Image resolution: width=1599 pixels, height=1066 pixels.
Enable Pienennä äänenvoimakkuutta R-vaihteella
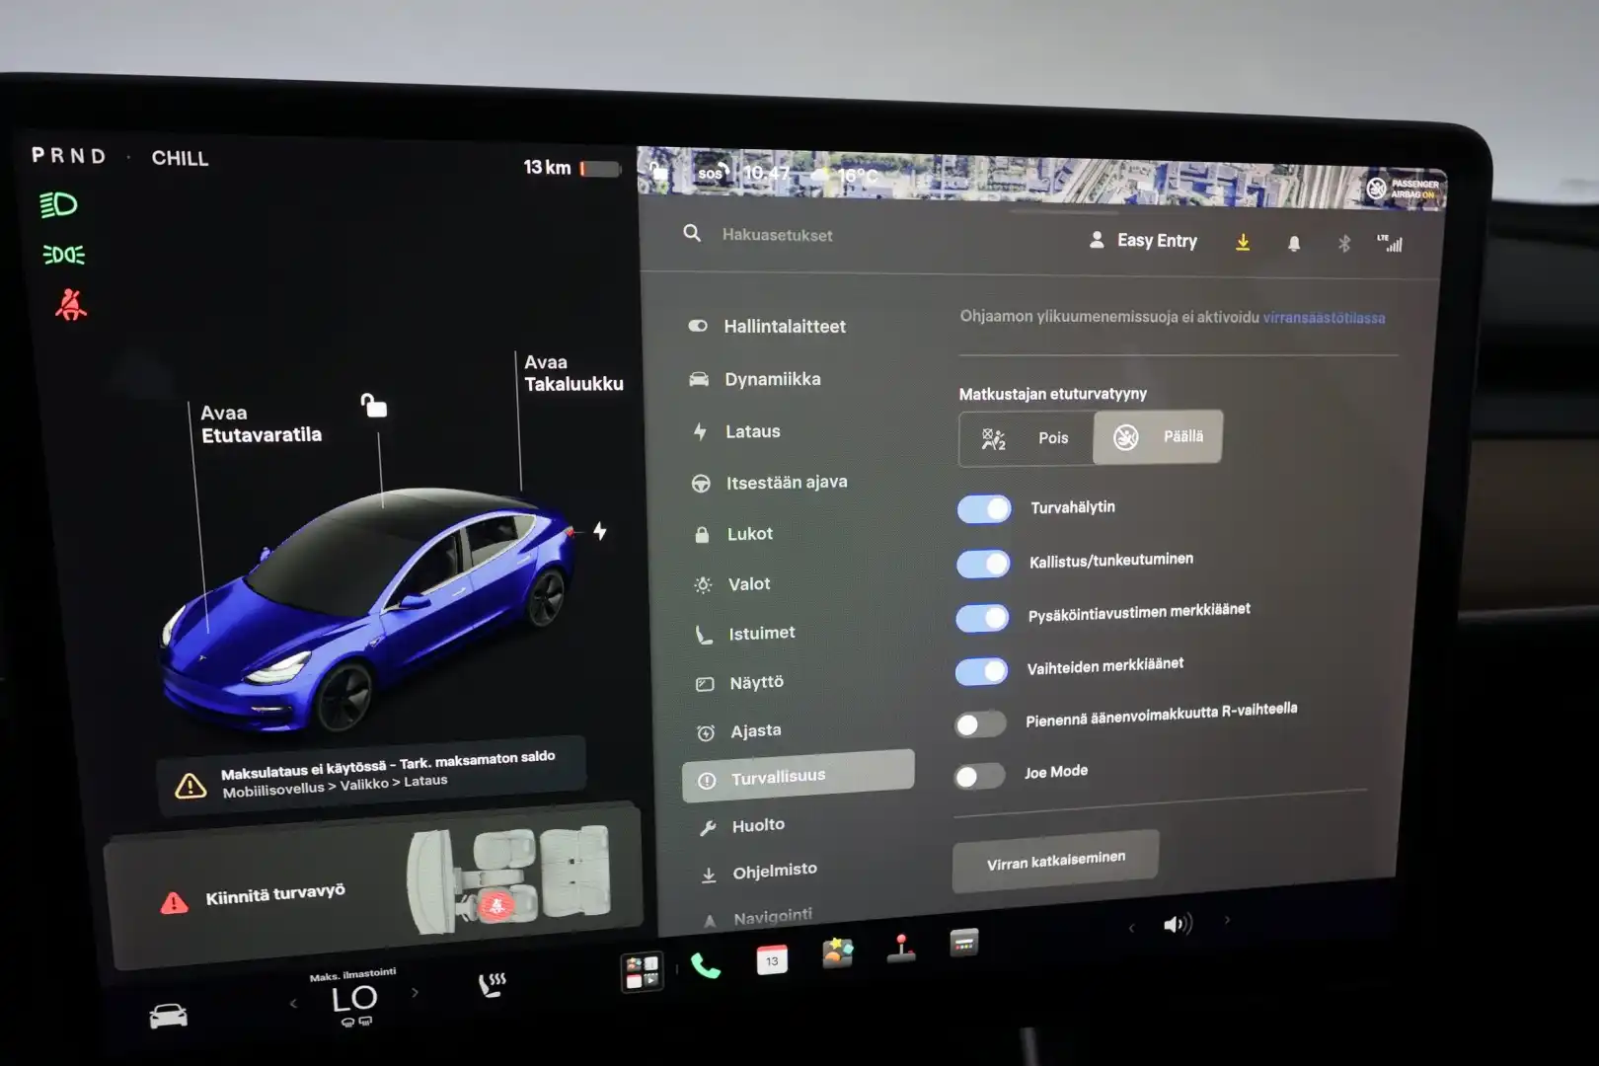pyautogui.click(x=980, y=724)
